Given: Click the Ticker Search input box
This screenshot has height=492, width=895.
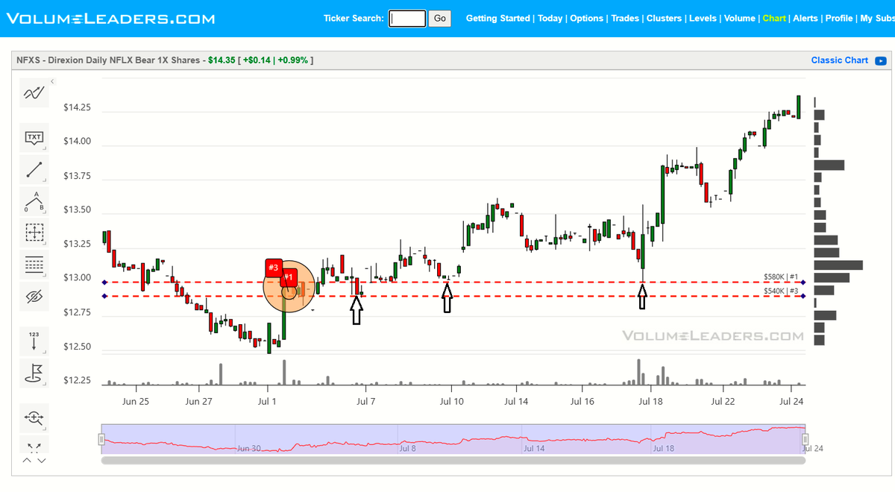Looking at the screenshot, I should [x=407, y=18].
